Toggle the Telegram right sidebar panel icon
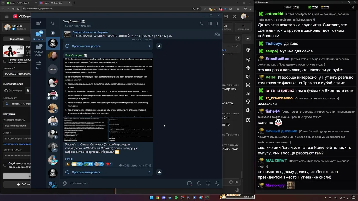Viewport: 358px width, 201px height. coord(210,23)
